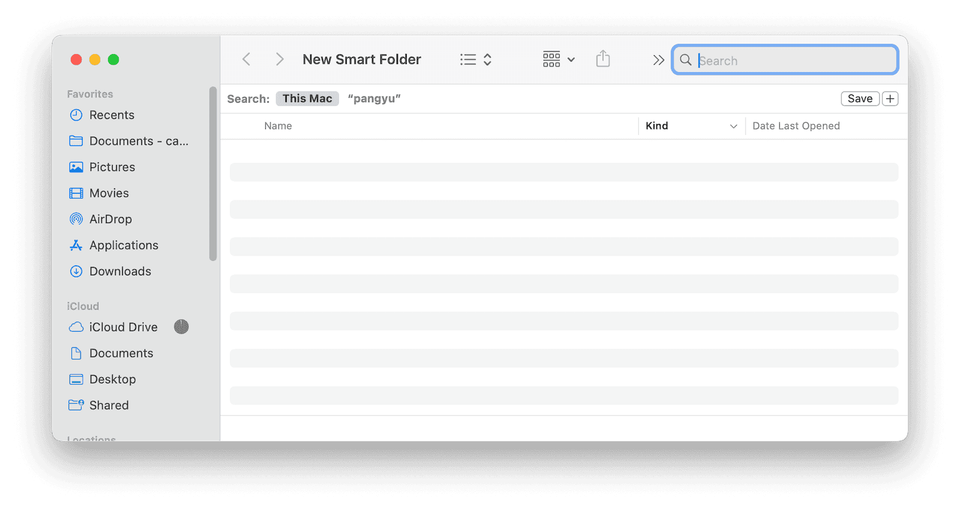960x510 pixels.
Task: Sort by Date Last Opened column
Action: [x=796, y=126]
